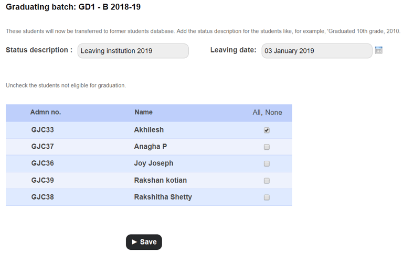Focus the Status description text field
This screenshot has height=254, width=403.
pos(133,51)
